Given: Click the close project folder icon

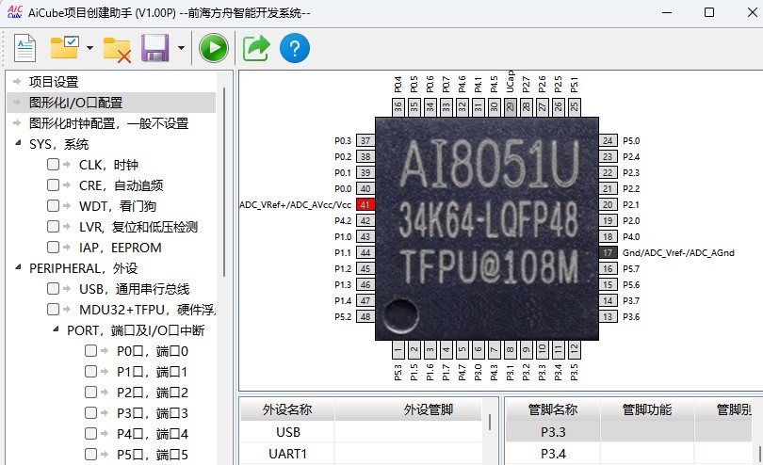Looking at the screenshot, I should 117,50.
